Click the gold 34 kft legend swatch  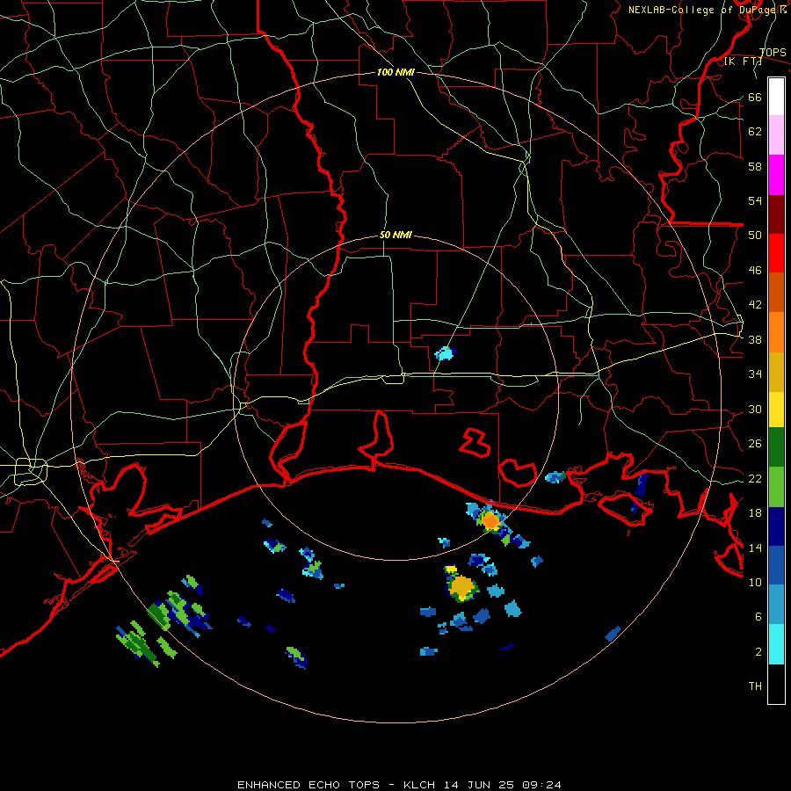click(776, 372)
